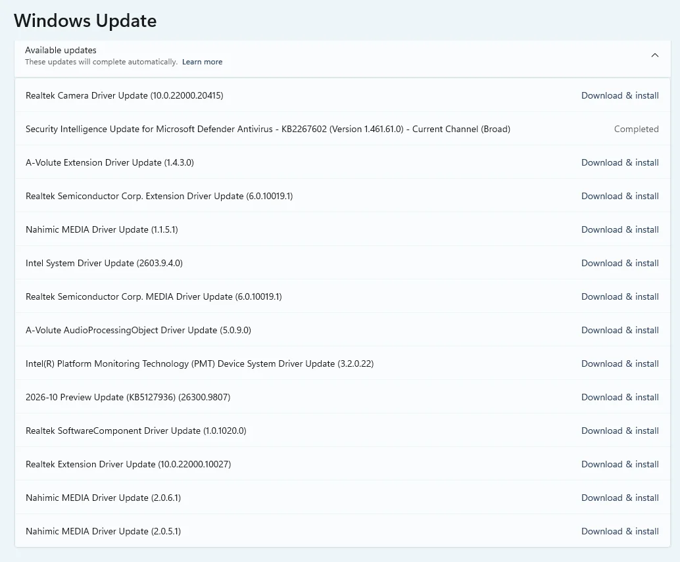Download & install Realtek Extension Driver Update 10.0.22000.10027
The height and width of the screenshot is (562, 680).
(x=619, y=465)
